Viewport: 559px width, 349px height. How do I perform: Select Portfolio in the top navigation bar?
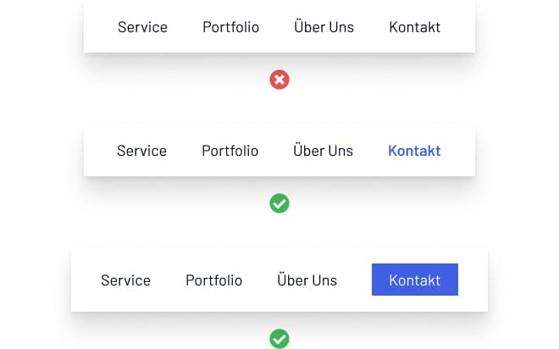point(230,27)
